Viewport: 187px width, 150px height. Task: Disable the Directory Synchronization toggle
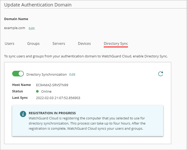click(x=18, y=74)
